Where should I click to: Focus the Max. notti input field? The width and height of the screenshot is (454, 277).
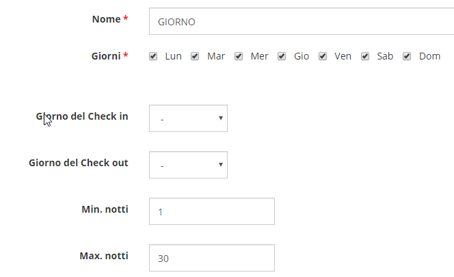(211, 258)
